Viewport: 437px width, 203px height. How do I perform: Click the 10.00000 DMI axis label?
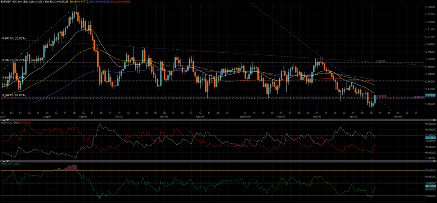click(x=431, y=153)
